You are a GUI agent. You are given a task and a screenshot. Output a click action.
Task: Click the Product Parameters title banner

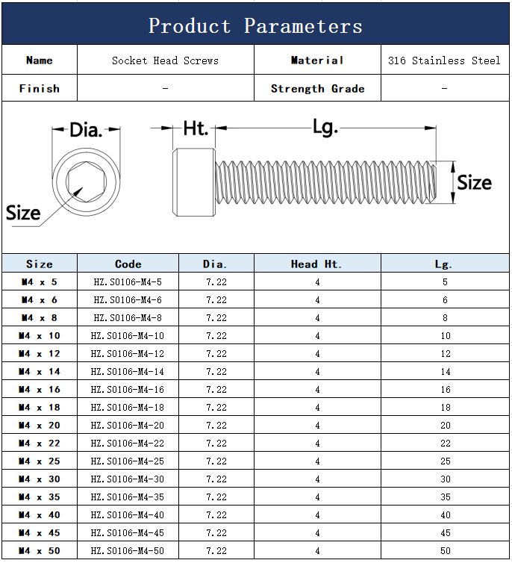tap(255, 26)
